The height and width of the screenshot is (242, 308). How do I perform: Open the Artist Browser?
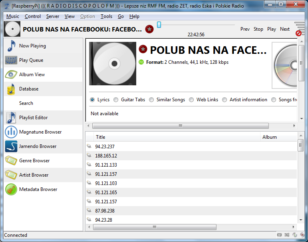43,175
